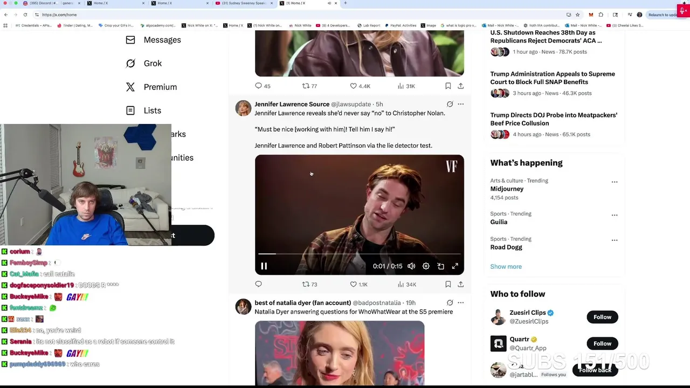The width and height of the screenshot is (690, 388).
Task: Open the algoacademy.com bookmark
Action: [158, 25]
